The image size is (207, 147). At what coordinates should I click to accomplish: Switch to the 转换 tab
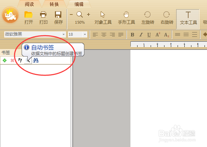[x=54, y=4]
